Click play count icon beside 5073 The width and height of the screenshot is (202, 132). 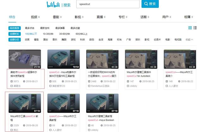12,81
